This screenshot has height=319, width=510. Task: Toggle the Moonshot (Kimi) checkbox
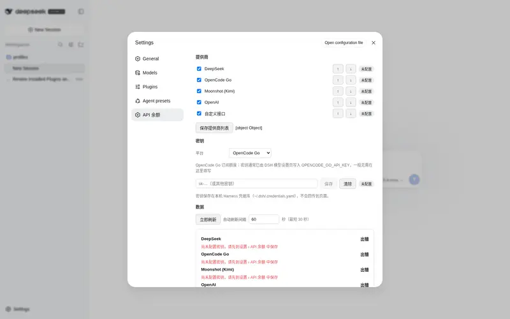click(199, 91)
